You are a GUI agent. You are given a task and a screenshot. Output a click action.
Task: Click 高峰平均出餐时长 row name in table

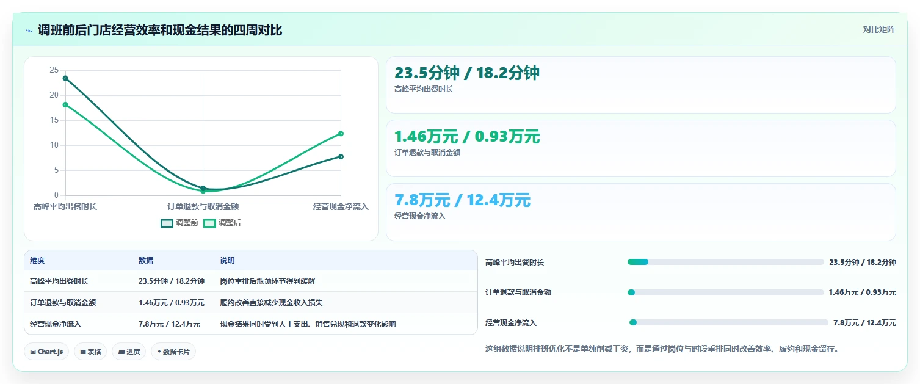(59, 281)
